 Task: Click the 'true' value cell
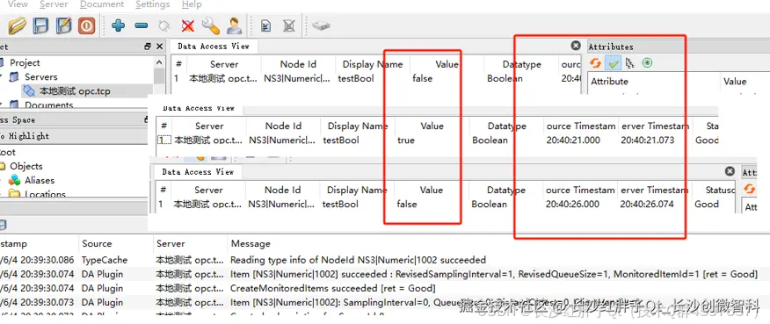406,140
